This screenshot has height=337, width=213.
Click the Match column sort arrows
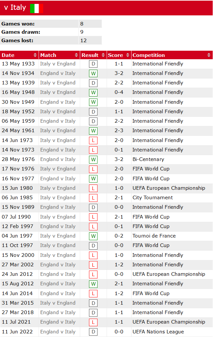[x=77, y=55]
